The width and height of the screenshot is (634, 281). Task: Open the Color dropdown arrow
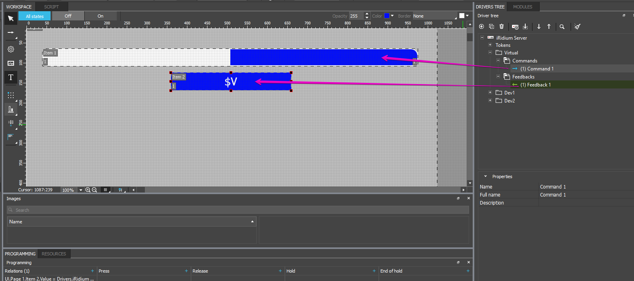[392, 16]
